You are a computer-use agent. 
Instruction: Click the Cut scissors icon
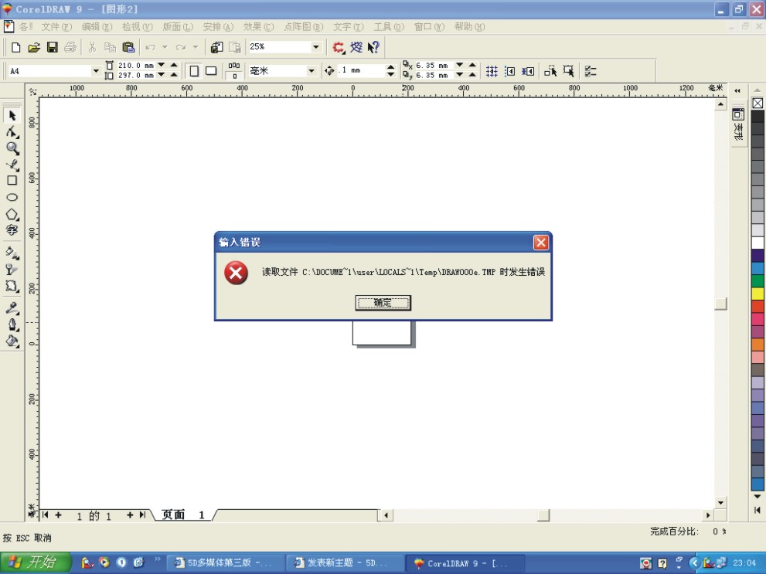tap(92, 47)
